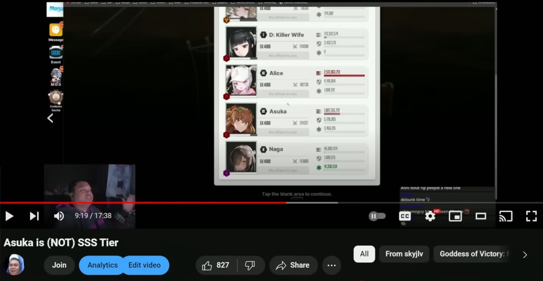Dislike this video
Screen dimensions: 543x281
[250, 265]
